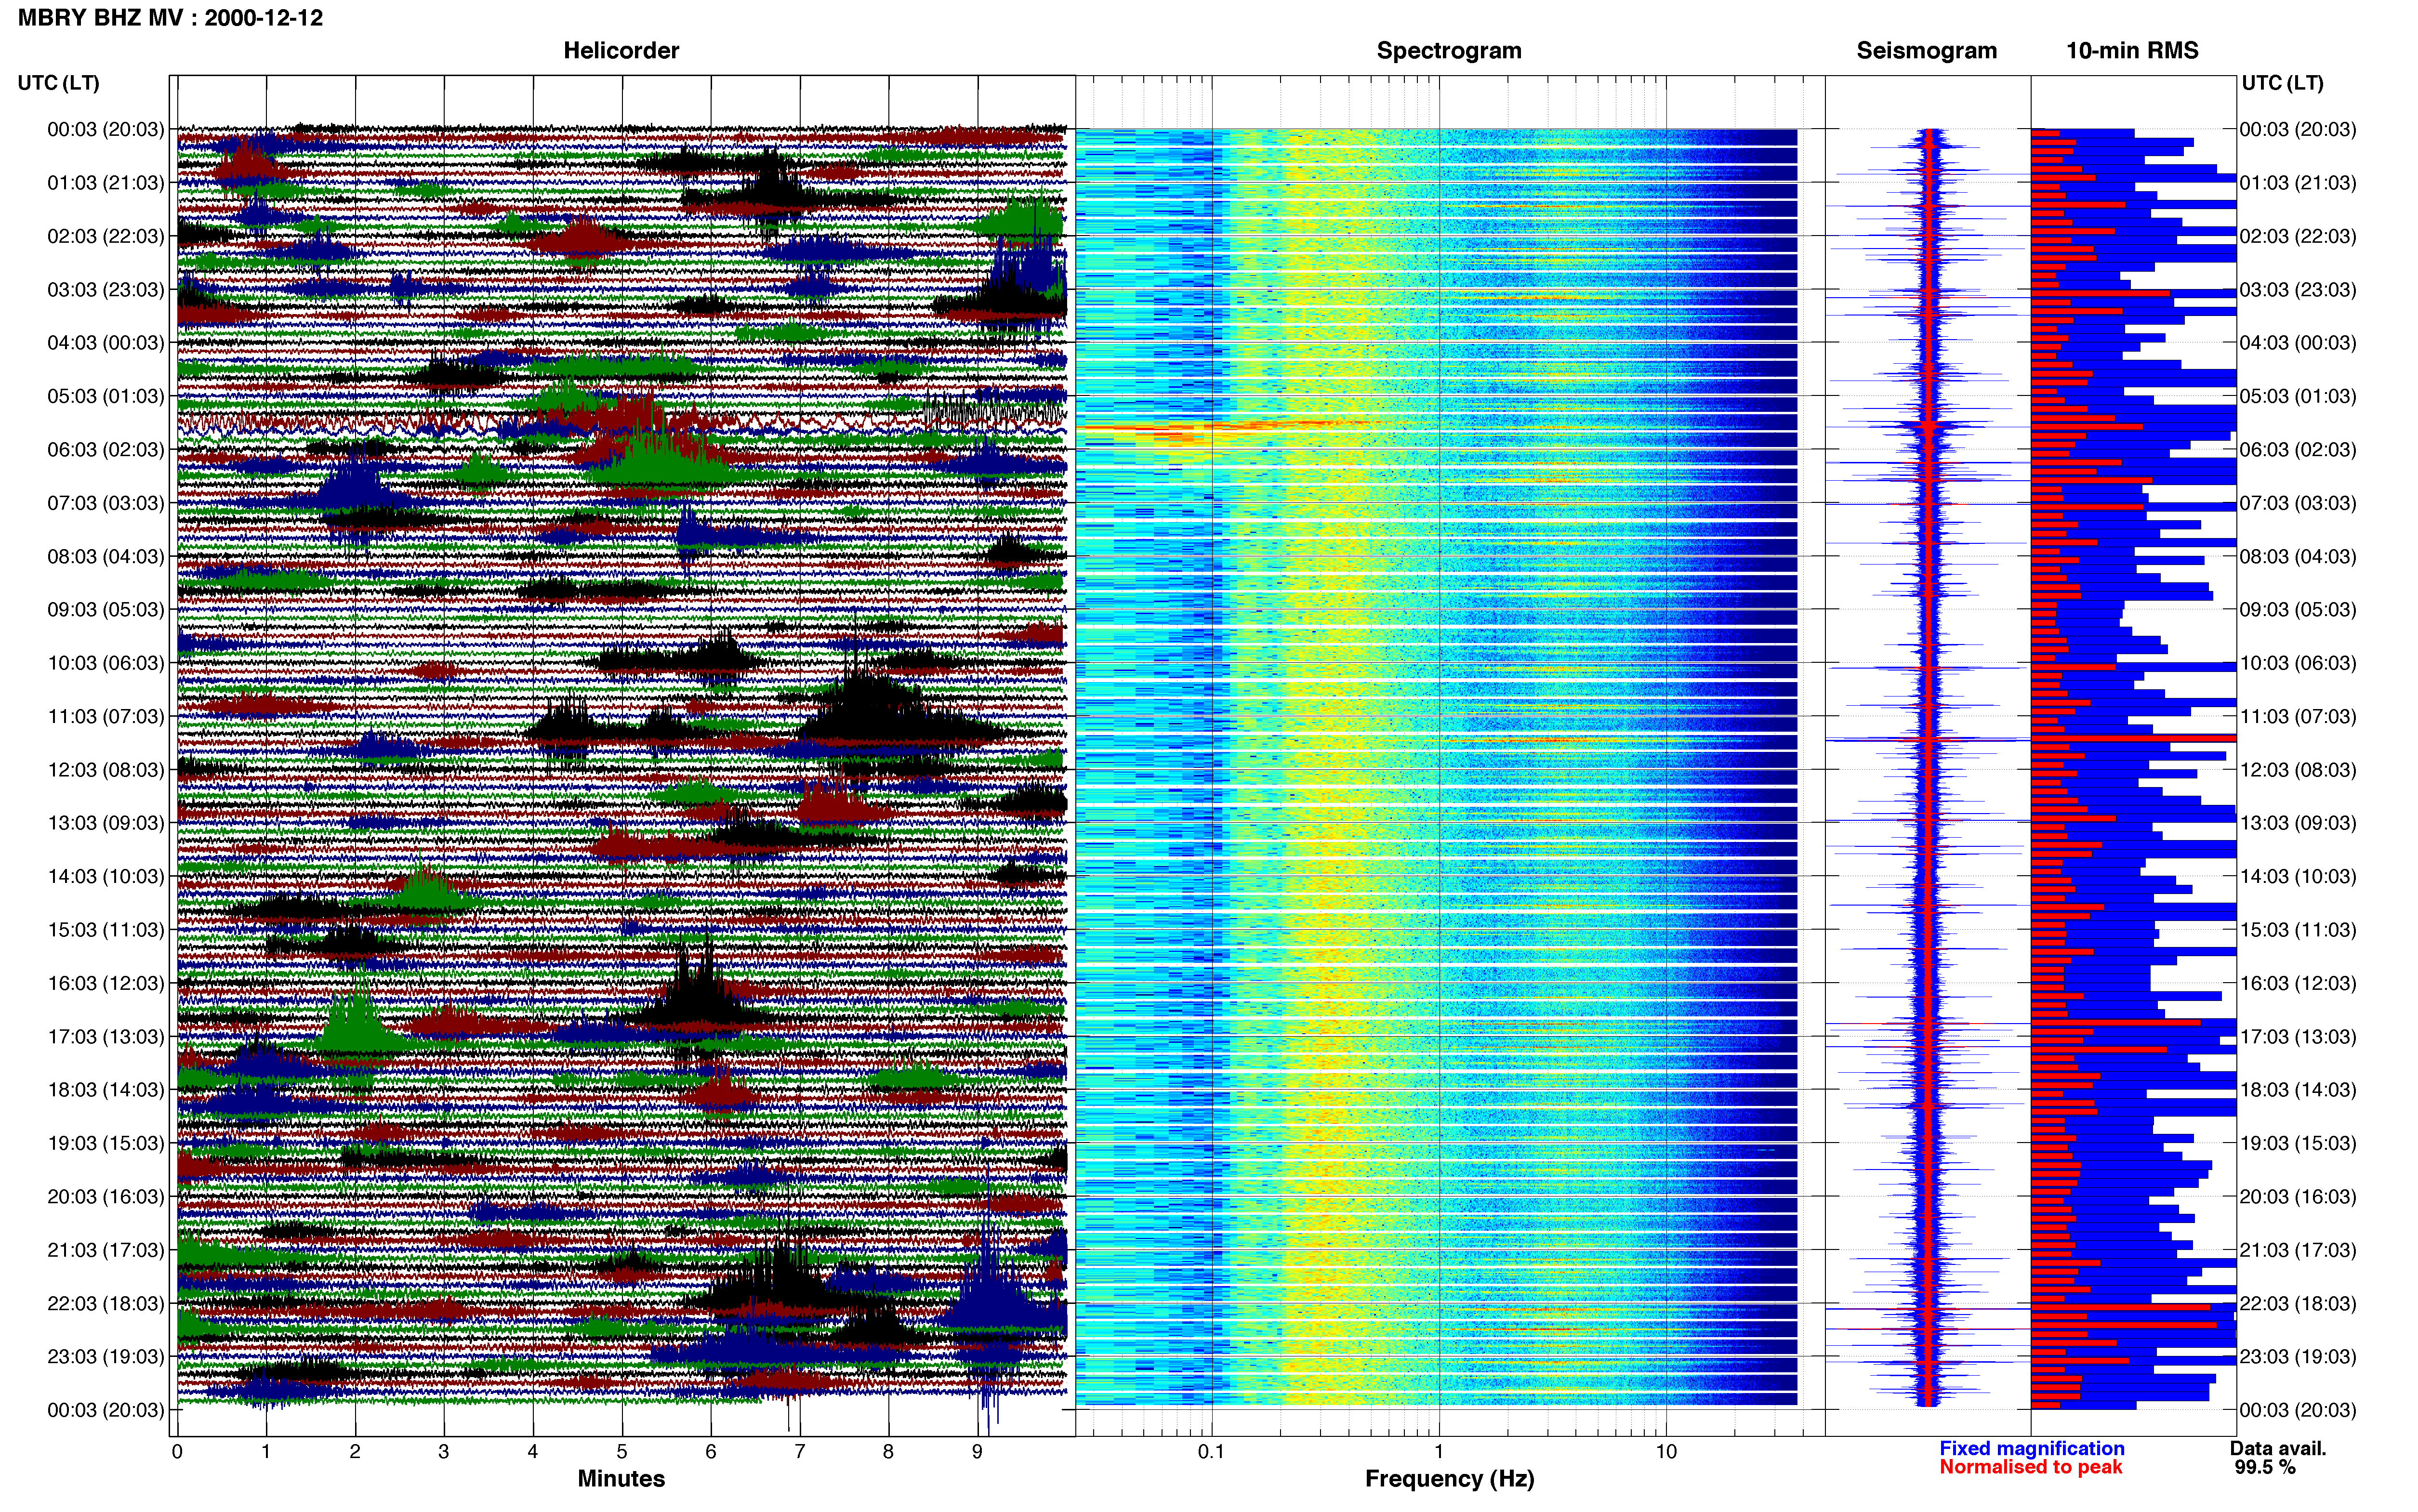Click the 'Seismogram' panel heading
The height and width of the screenshot is (1512, 2418).
click(x=1926, y=51)
